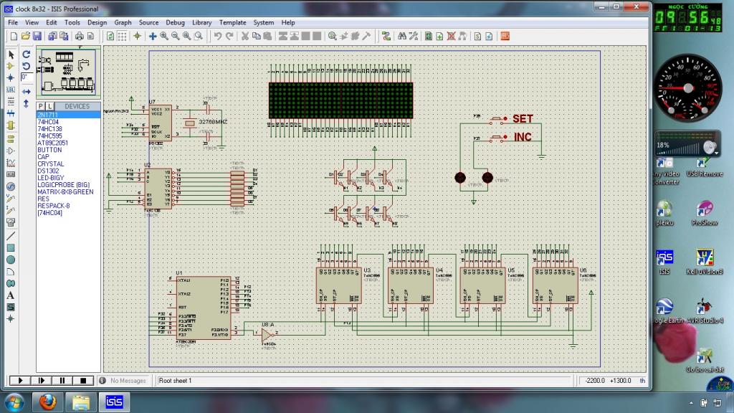734x413 pixels.
Task: Click the schematic overview thumbnail
Action: [67, 73]
